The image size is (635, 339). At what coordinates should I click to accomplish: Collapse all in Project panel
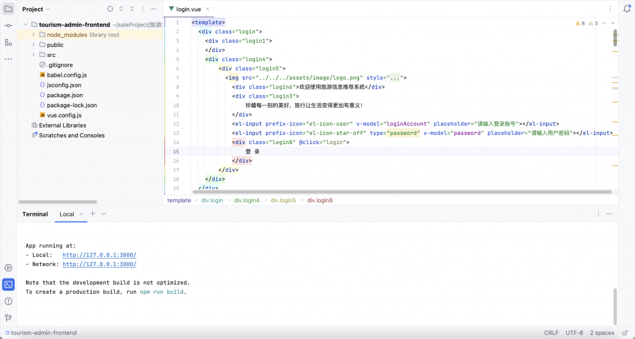click(x=131, y=9)
